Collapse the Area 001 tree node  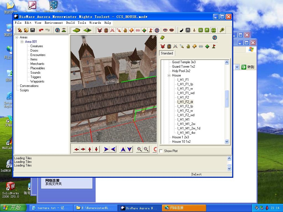(22, 42)
